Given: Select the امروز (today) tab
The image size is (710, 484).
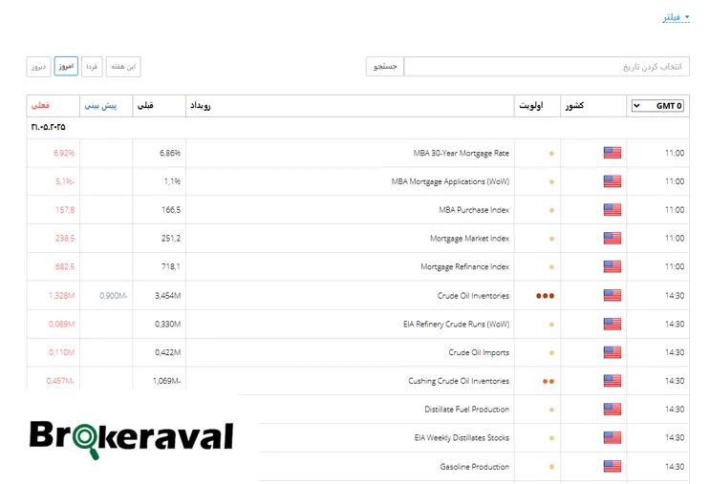Looking at the screenshot, I should pos(66,67).
